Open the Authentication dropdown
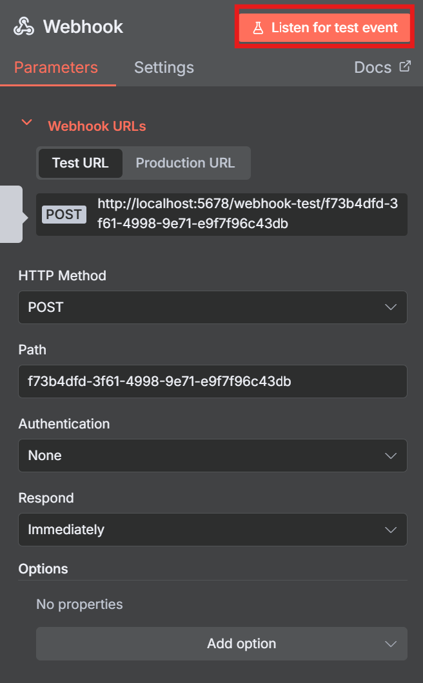This screenshot has width=423, height=683. (212, 456)
